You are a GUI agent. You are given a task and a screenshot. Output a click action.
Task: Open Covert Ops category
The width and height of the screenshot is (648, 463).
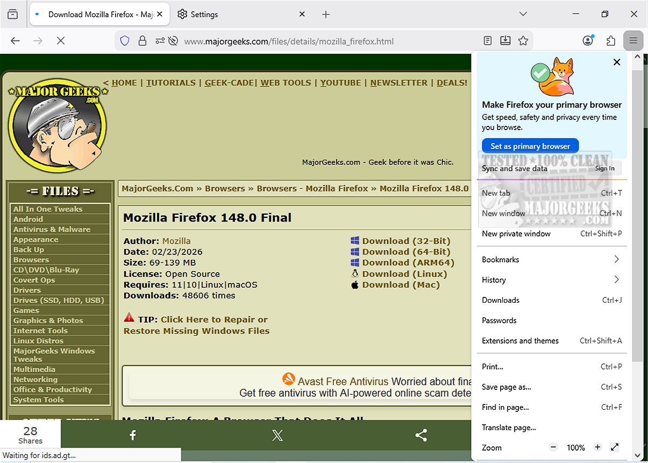[34, 280]
